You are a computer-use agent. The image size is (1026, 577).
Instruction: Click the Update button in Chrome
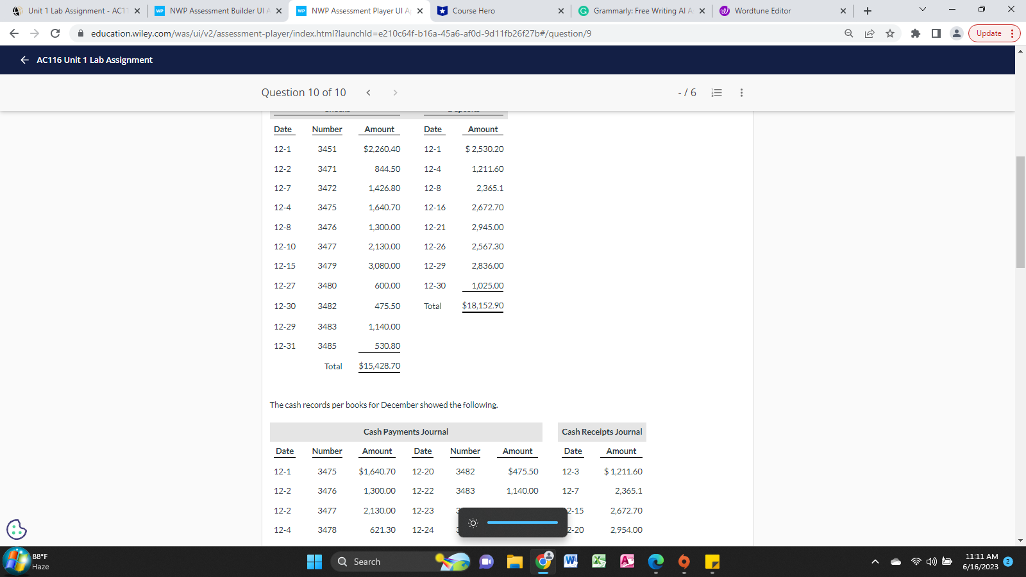[989, 33]
